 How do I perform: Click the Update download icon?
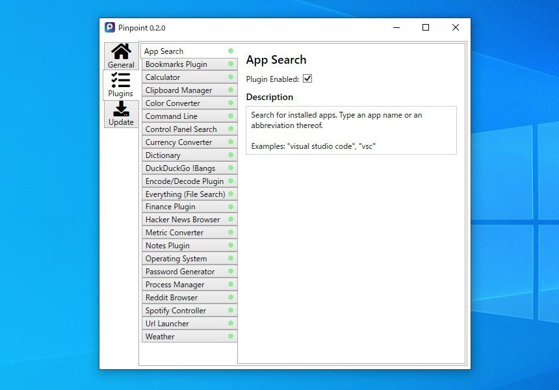click(x=121, y=109)
